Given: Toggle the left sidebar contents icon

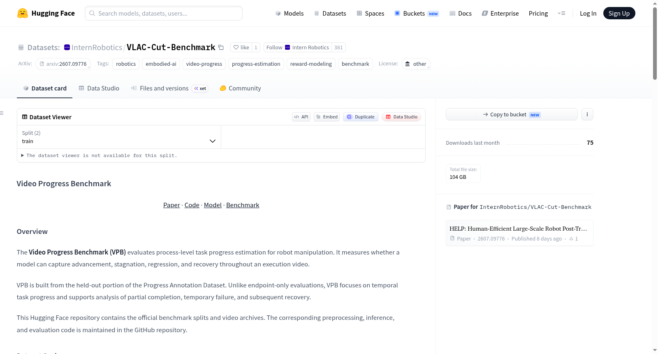Looking at the screenshot, I should 2,113.
